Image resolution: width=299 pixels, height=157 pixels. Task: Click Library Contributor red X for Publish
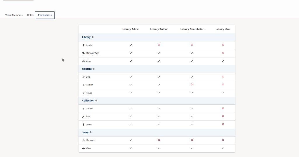point(192,85)
